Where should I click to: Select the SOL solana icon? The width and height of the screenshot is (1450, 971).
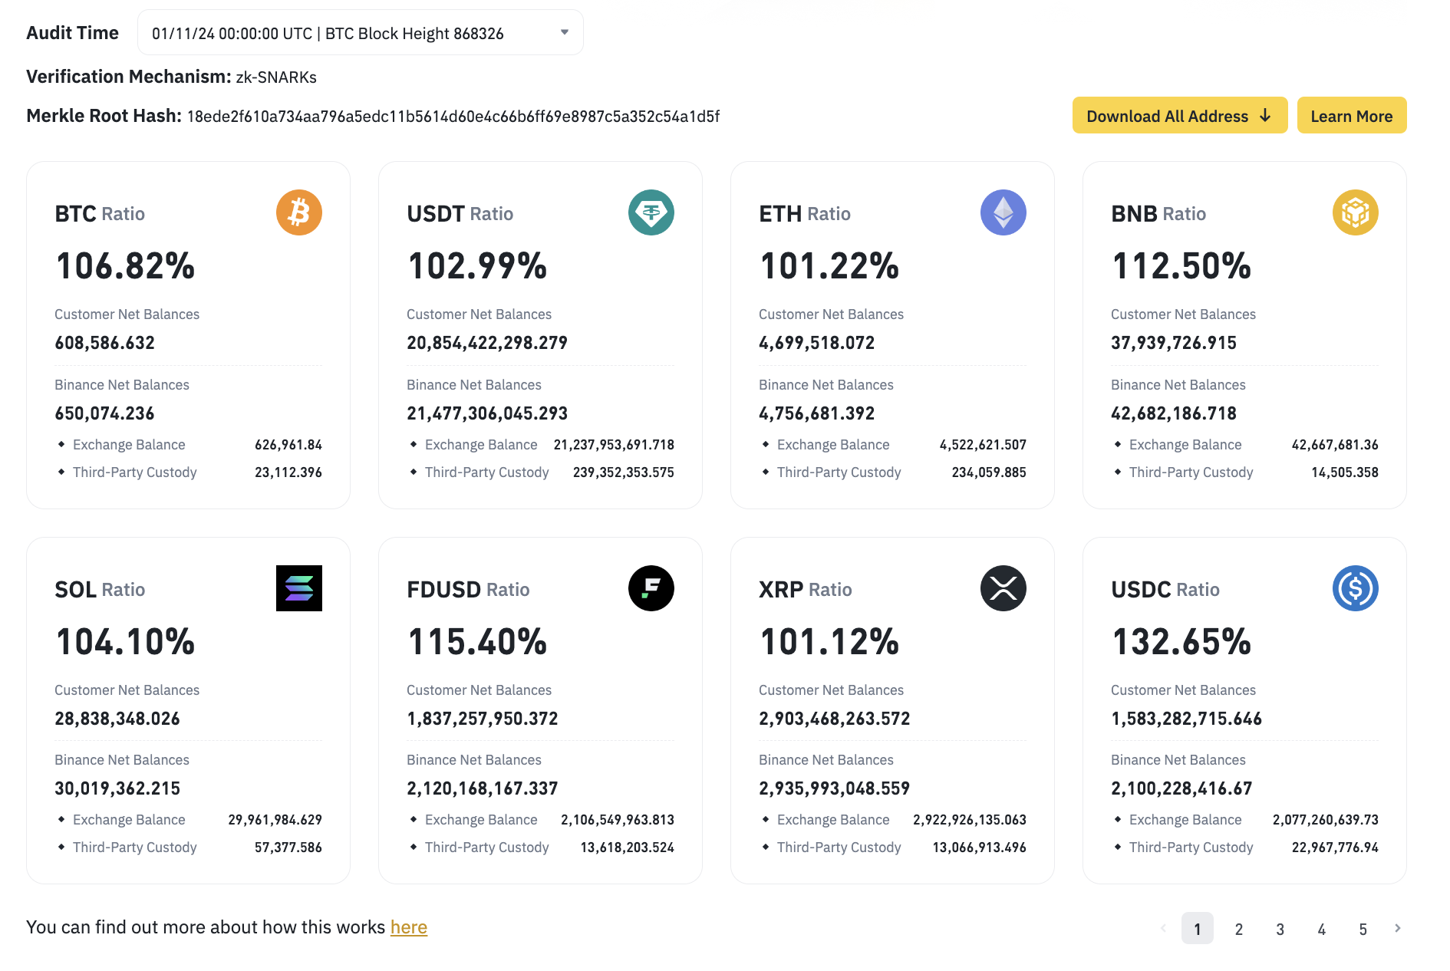[298, 588]
